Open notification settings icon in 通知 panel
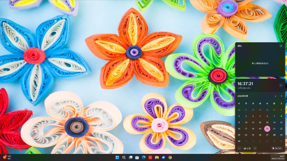Image resolution: width=287 pixels, height=161 pixels. (281, 46)
